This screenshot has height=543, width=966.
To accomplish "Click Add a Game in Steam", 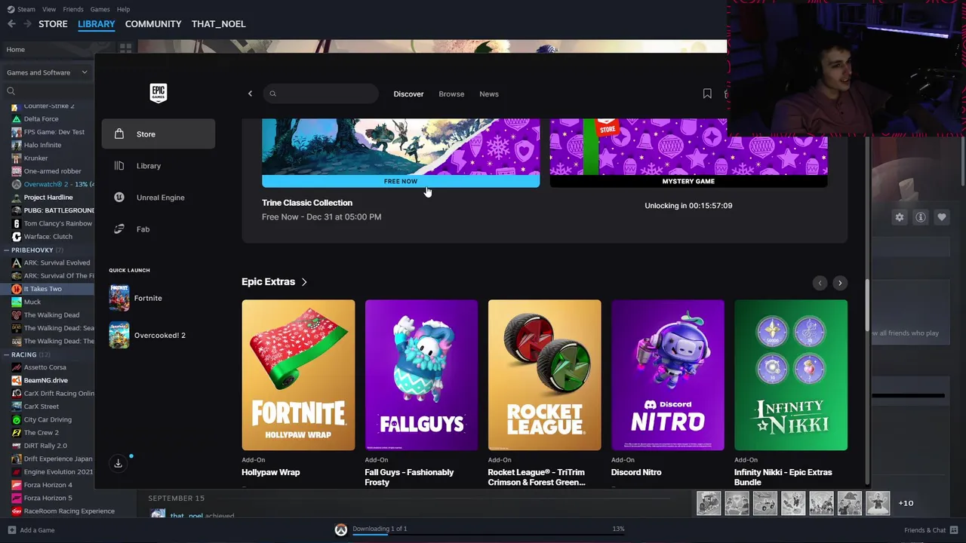I will (x=31, y=530).
